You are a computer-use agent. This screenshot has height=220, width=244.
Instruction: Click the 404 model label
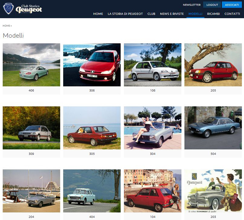click(92, 217)
